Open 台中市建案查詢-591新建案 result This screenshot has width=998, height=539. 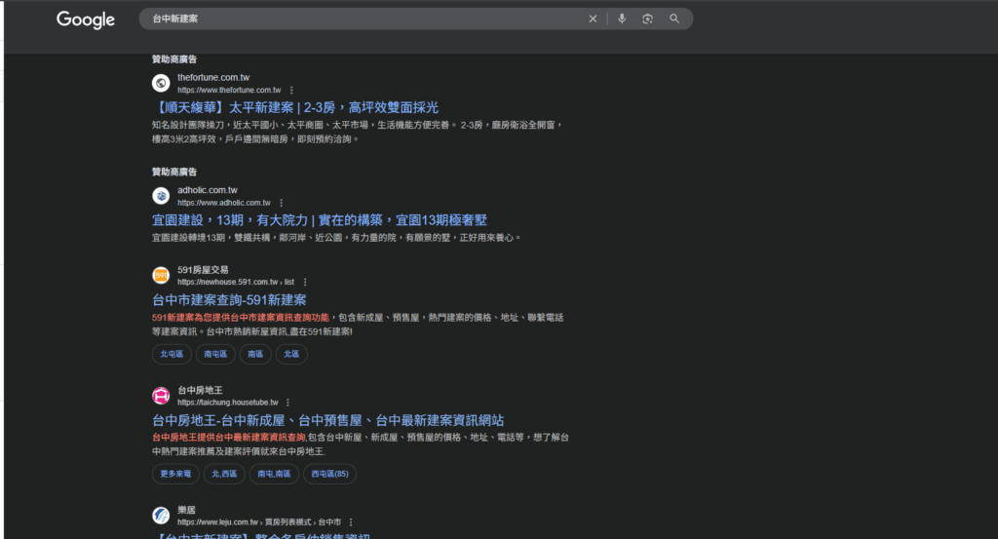[x=229, y=300]
